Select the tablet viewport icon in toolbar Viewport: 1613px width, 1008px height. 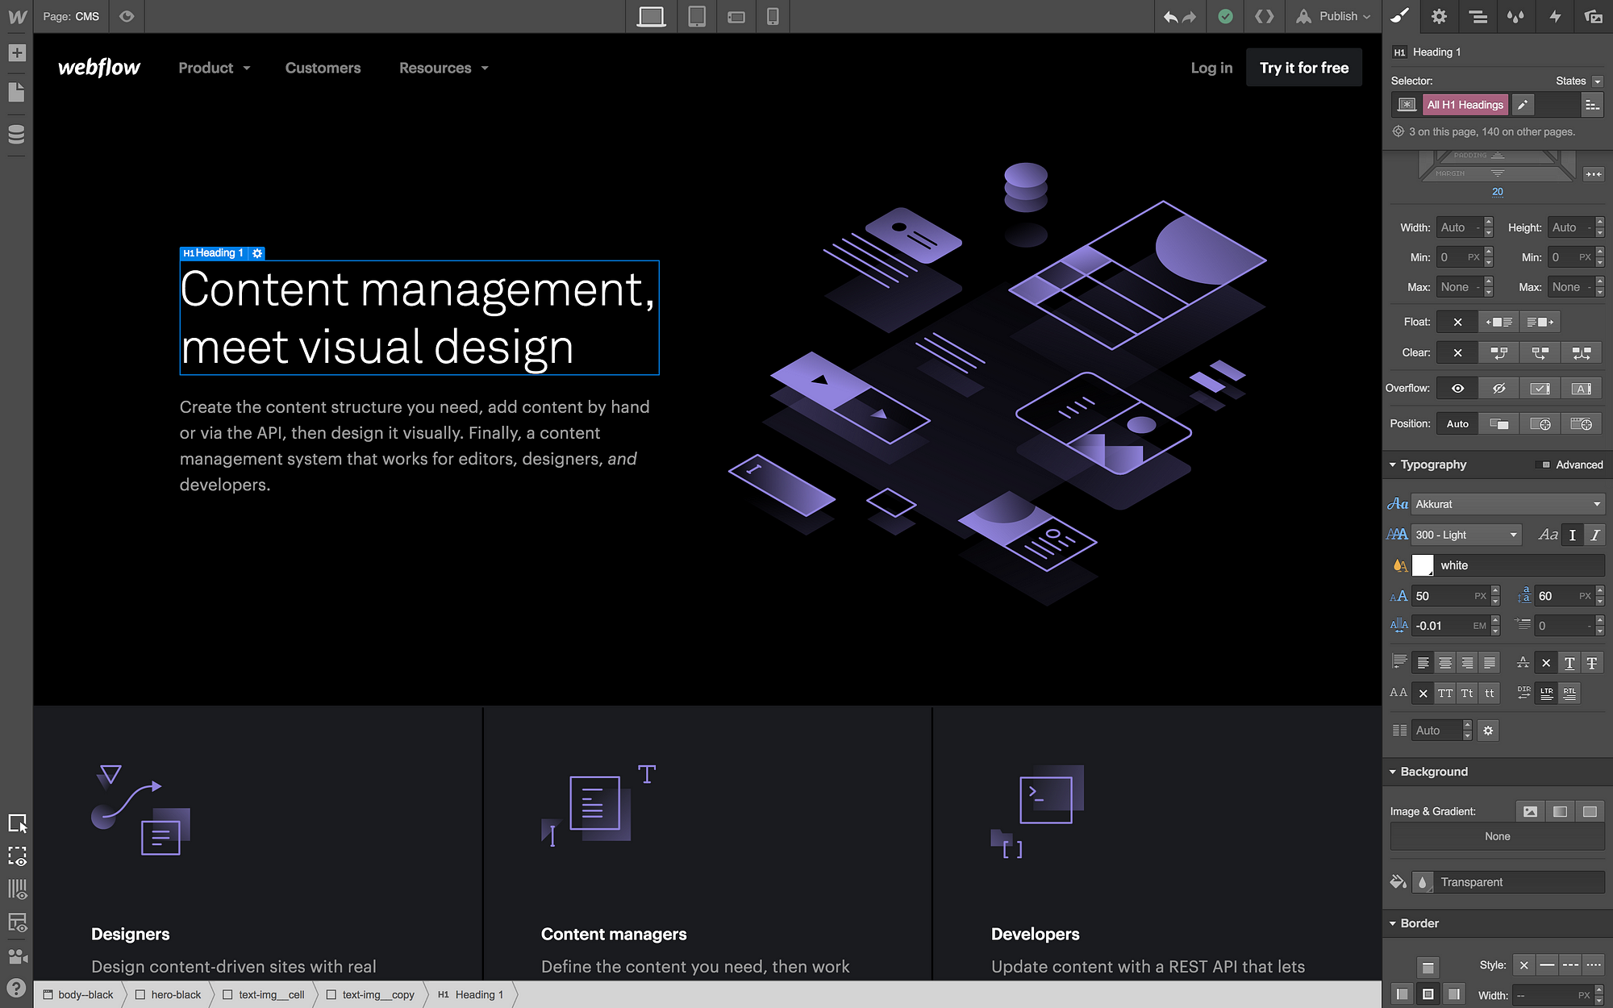(695, 16)
